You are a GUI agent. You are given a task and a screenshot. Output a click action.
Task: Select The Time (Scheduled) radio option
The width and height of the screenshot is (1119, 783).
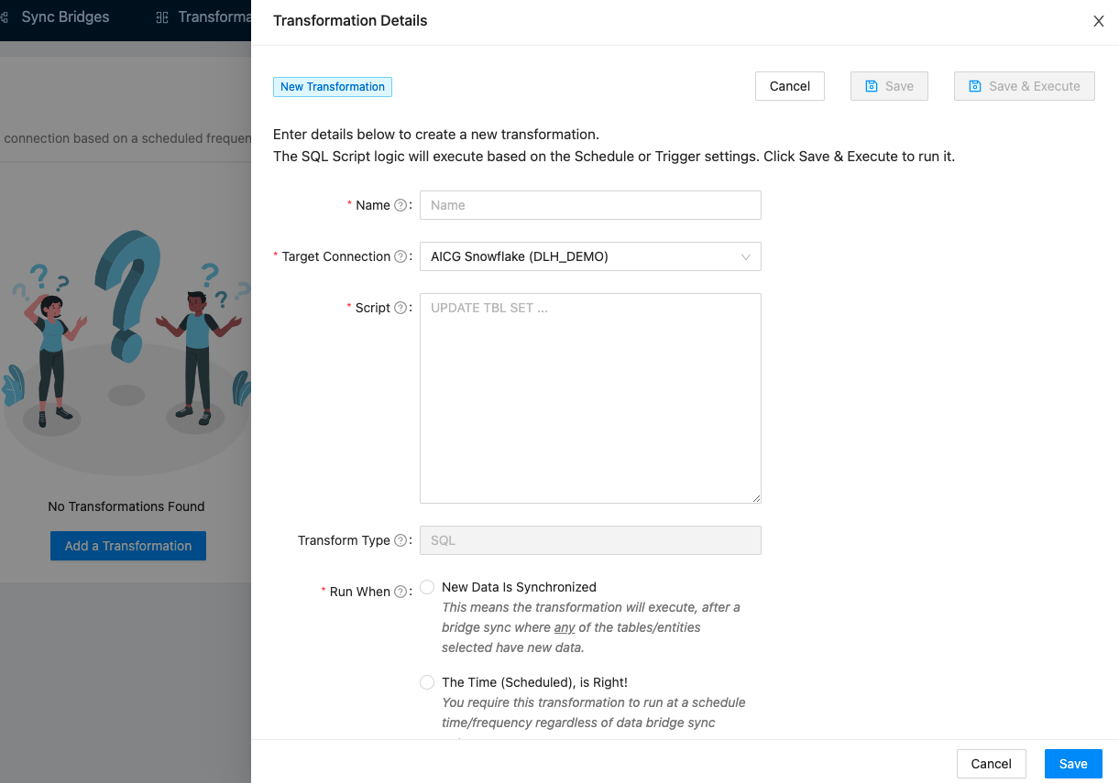pyautogui.click(x=427, y=682)
